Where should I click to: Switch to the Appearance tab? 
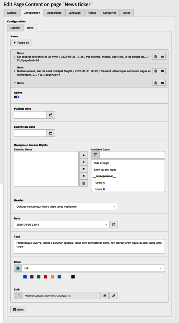point(54,13)
